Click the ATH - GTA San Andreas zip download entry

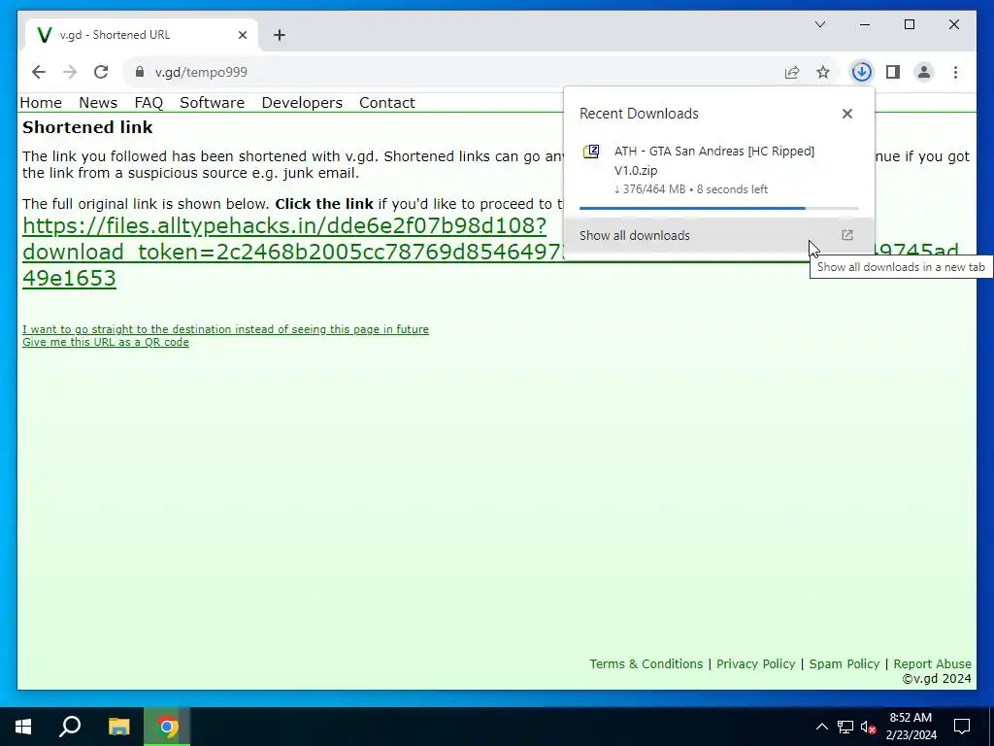click(x=718, y=170)
